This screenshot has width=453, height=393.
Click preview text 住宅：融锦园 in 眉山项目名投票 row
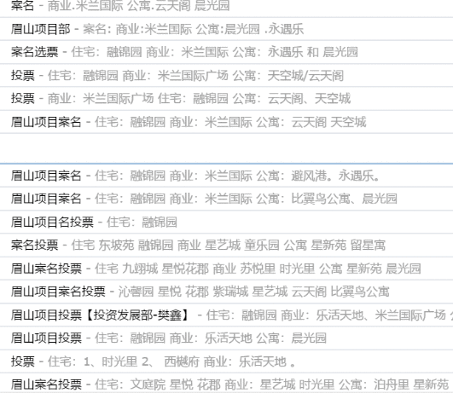pyautogui.click(x=142, y=223)
